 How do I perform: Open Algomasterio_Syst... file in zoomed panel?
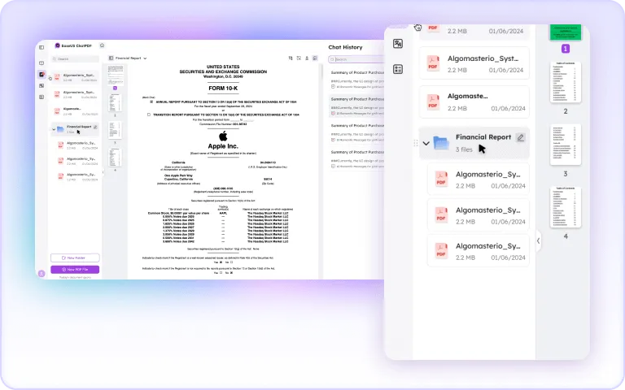(474, 63)
